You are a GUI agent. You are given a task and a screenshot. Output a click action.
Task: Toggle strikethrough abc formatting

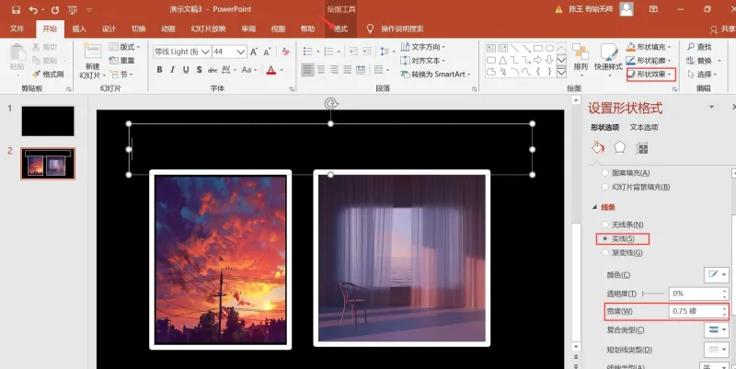(213, 70)
